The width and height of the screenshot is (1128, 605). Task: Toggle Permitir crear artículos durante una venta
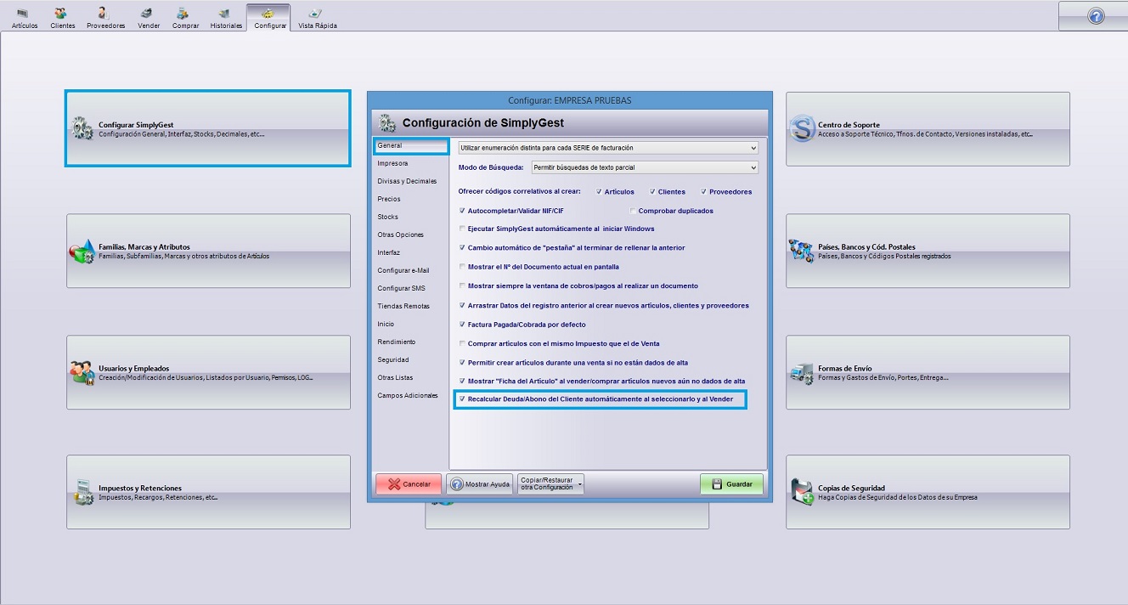coord(462,363)
